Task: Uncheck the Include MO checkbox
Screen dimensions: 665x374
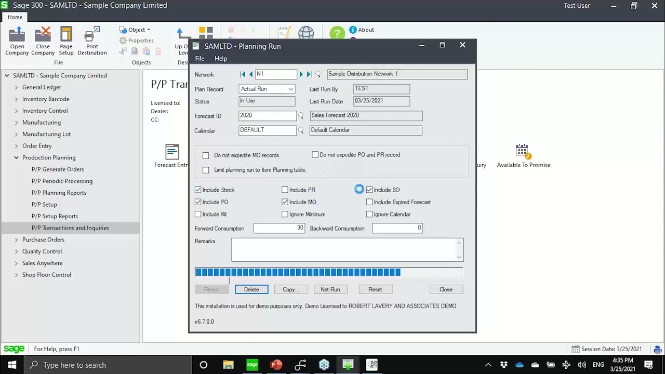Action: 285,202
